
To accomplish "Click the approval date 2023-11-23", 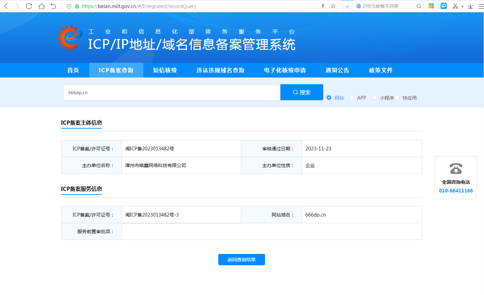I will 318,149.
